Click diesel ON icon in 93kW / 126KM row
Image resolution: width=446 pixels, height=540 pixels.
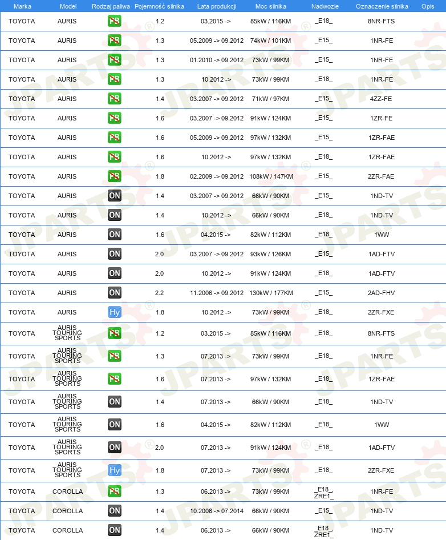pos(115,254)
